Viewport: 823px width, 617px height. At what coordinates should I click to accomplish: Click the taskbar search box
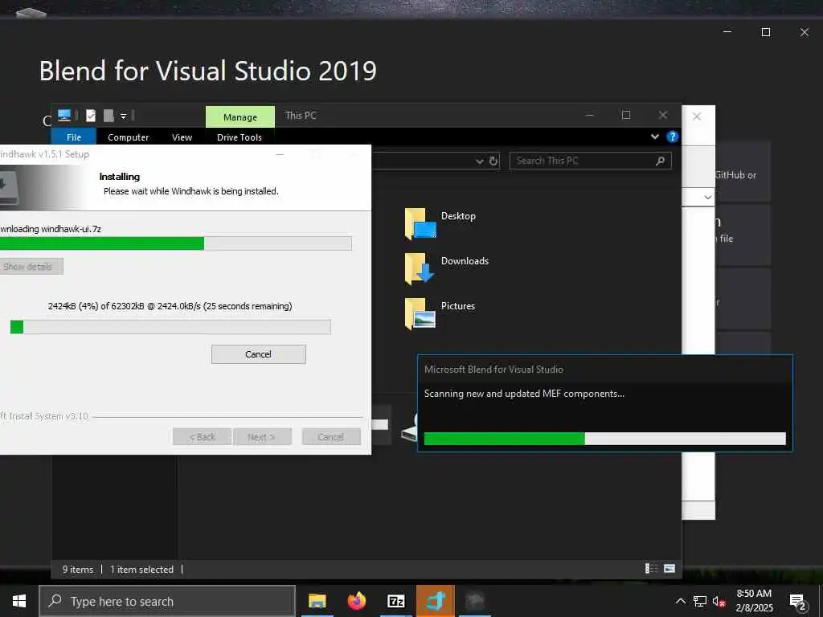click(x=167, y=601)
